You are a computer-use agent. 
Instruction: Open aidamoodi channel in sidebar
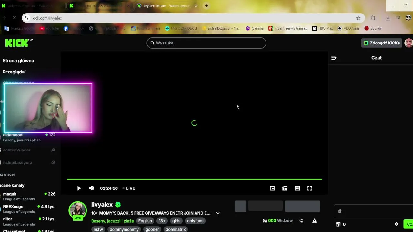28,137
